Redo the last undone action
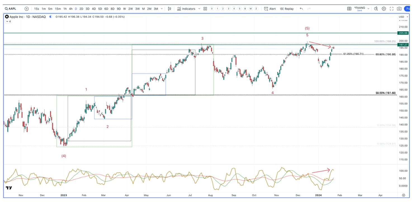 [x=309, y=9]
